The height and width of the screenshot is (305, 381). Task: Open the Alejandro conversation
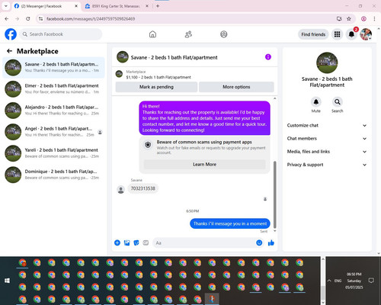[x=53, y=111]
